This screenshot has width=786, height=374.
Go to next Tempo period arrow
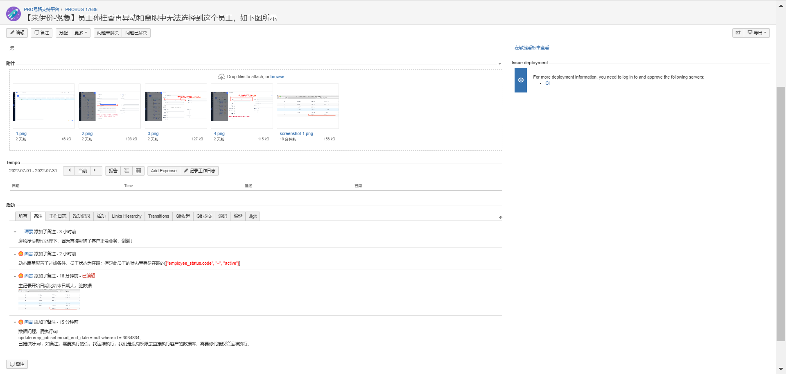click(95, 171)
